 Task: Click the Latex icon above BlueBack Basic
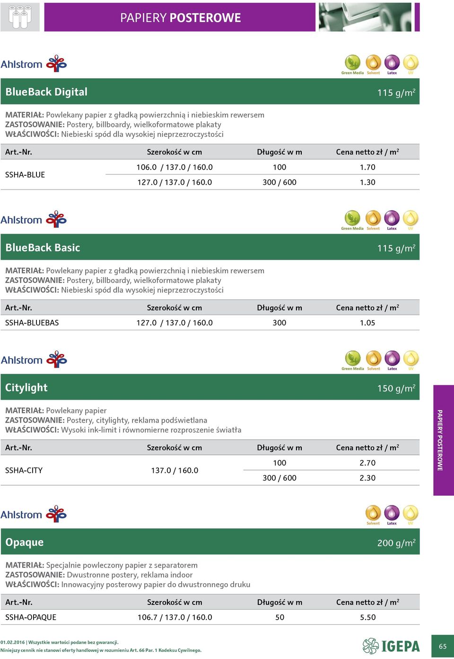(x=392, y=220)
